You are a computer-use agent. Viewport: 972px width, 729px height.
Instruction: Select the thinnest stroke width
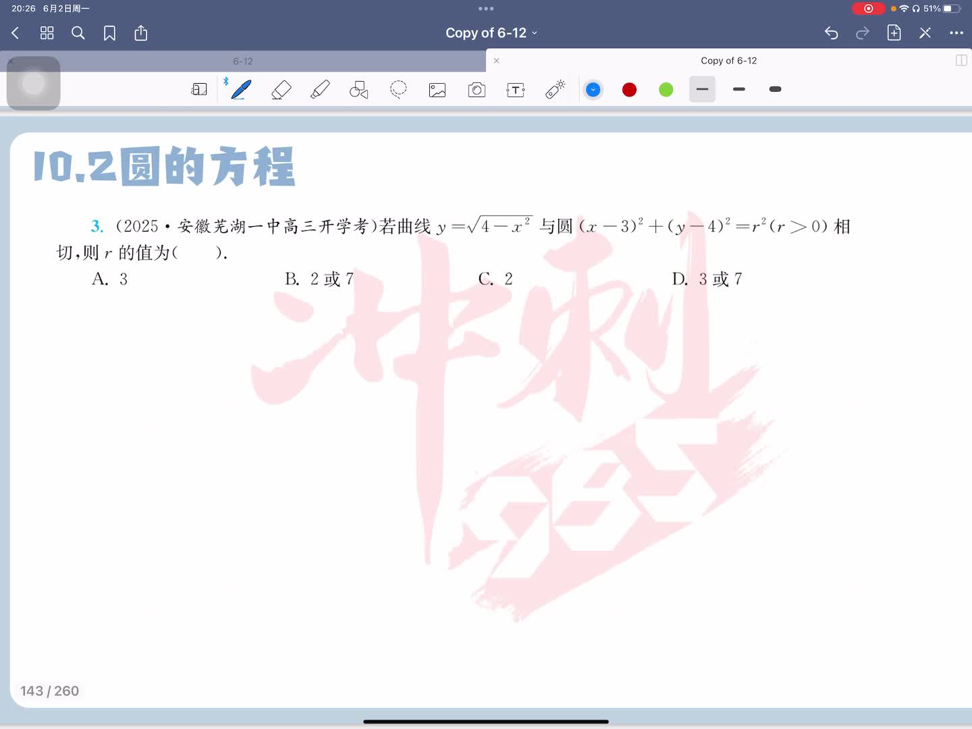702,89
